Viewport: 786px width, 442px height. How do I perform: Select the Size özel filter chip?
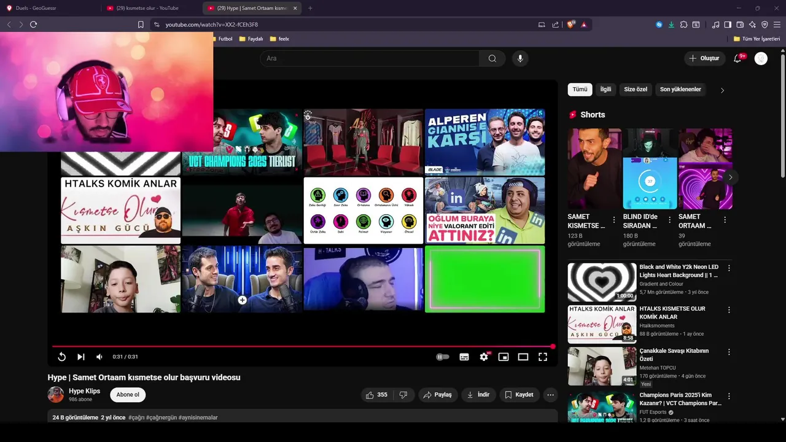[636, 90]
